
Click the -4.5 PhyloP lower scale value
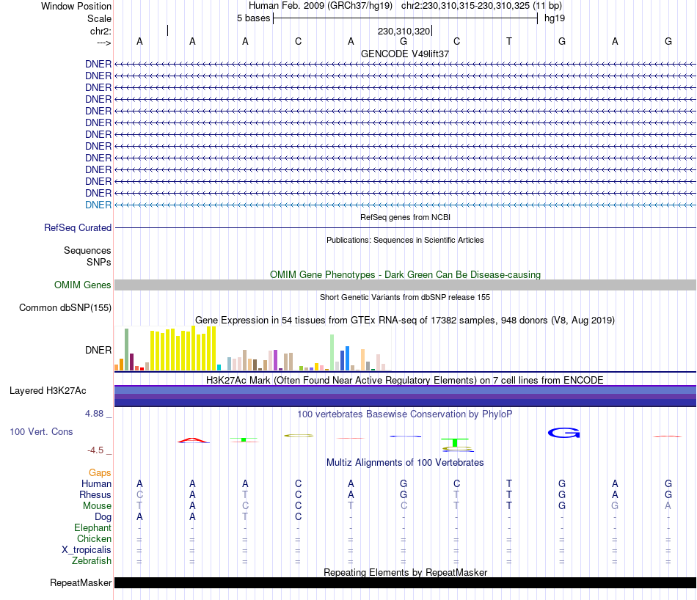[95, 450]
